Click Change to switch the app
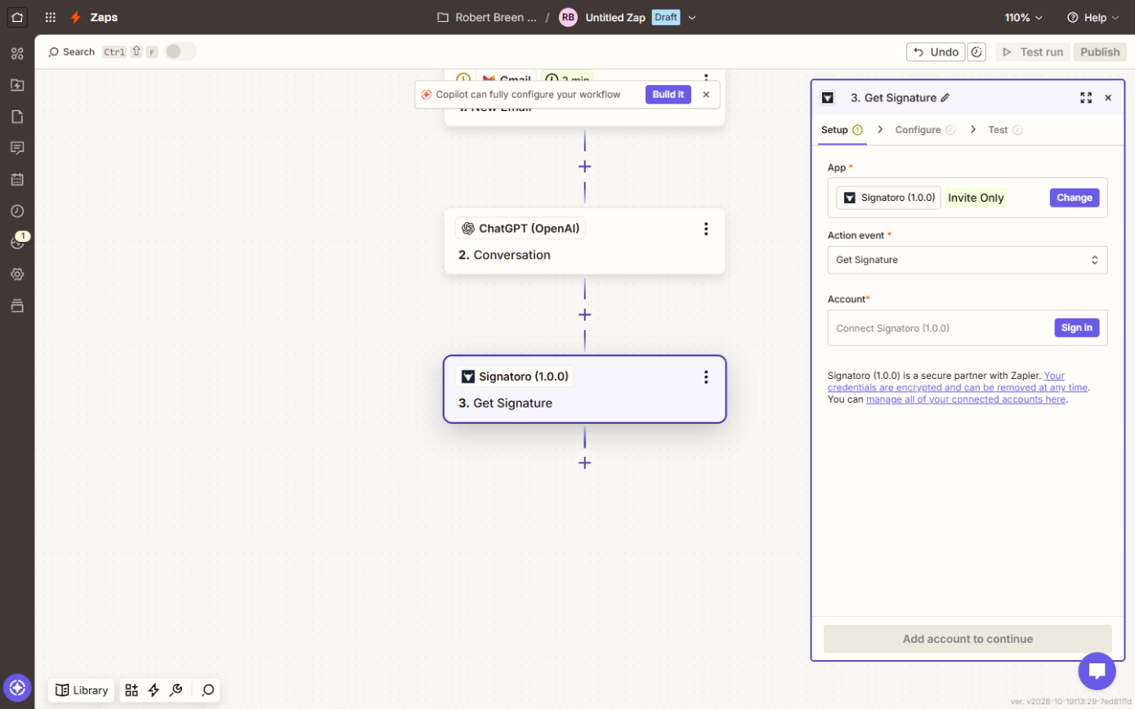This screenshot has width=1135, height=709. (x=1075, y=198)
